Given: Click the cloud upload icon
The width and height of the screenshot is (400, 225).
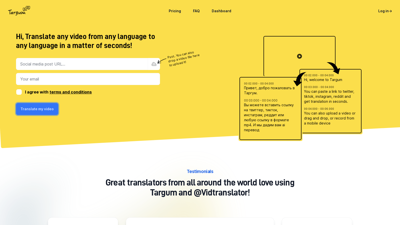Looking at the screenshot, I should (x=154, y=64).
